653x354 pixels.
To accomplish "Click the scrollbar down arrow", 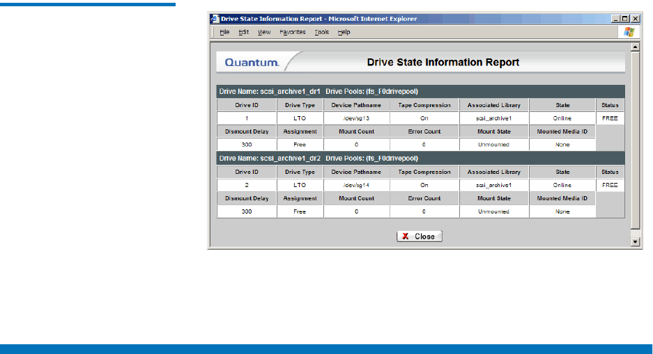I will [635, 242].
